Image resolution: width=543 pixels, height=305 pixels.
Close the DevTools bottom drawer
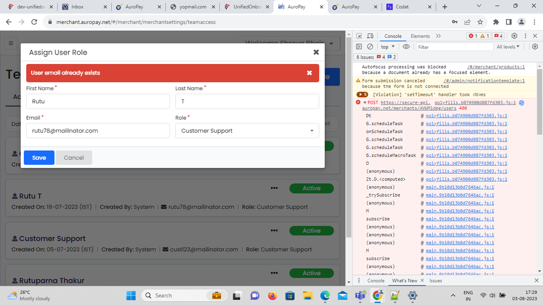pos(536,280)
